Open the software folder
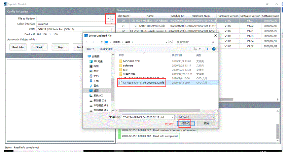 (127, 66)
